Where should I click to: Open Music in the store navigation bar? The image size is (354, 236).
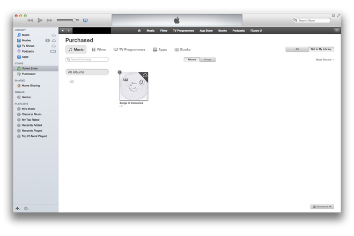pyautogui.click(x=150, y=31)
